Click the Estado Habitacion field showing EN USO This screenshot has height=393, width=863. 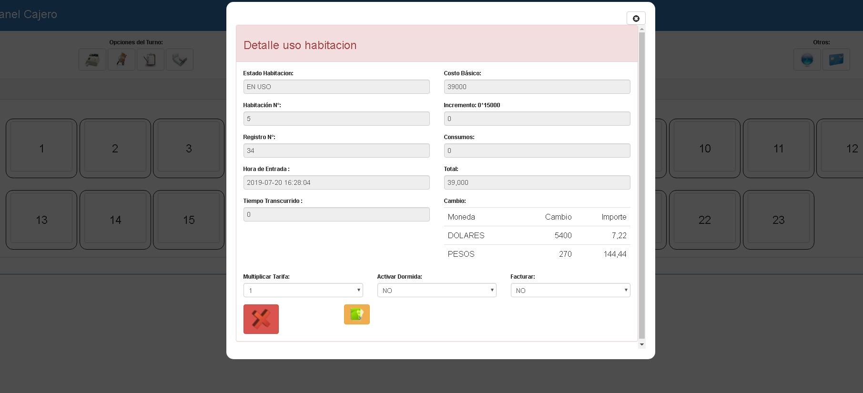pos(336,87)
